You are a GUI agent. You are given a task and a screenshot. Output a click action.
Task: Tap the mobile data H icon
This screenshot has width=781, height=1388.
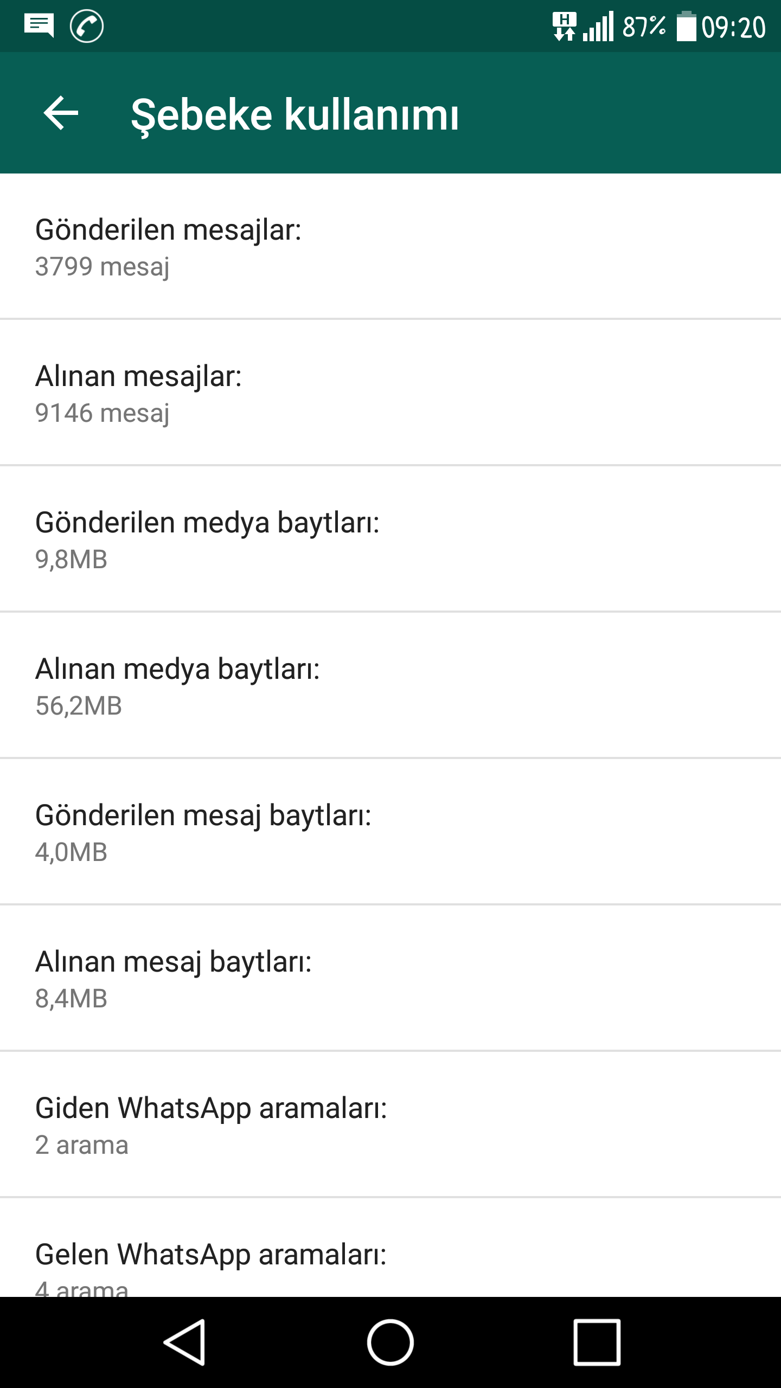point(564,27)
